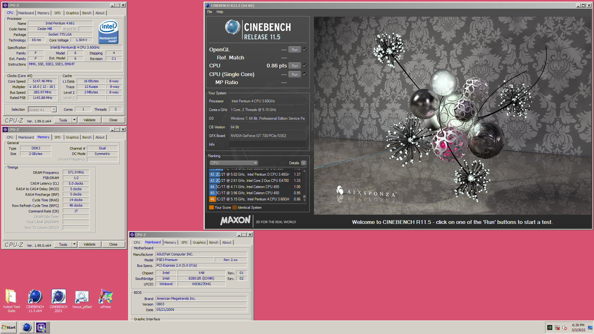Open About tab in Mainboard CPU-Z window
Image resolution: width=594 pixels, height=334 pixels.
pyautogui.click(x=227, y=242)
